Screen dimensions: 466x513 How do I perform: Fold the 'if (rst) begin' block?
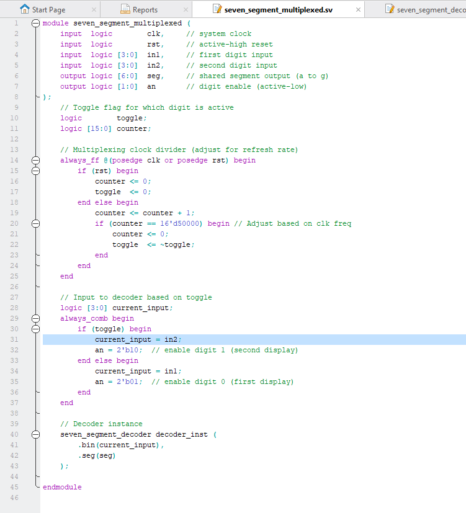coord(35,171)
